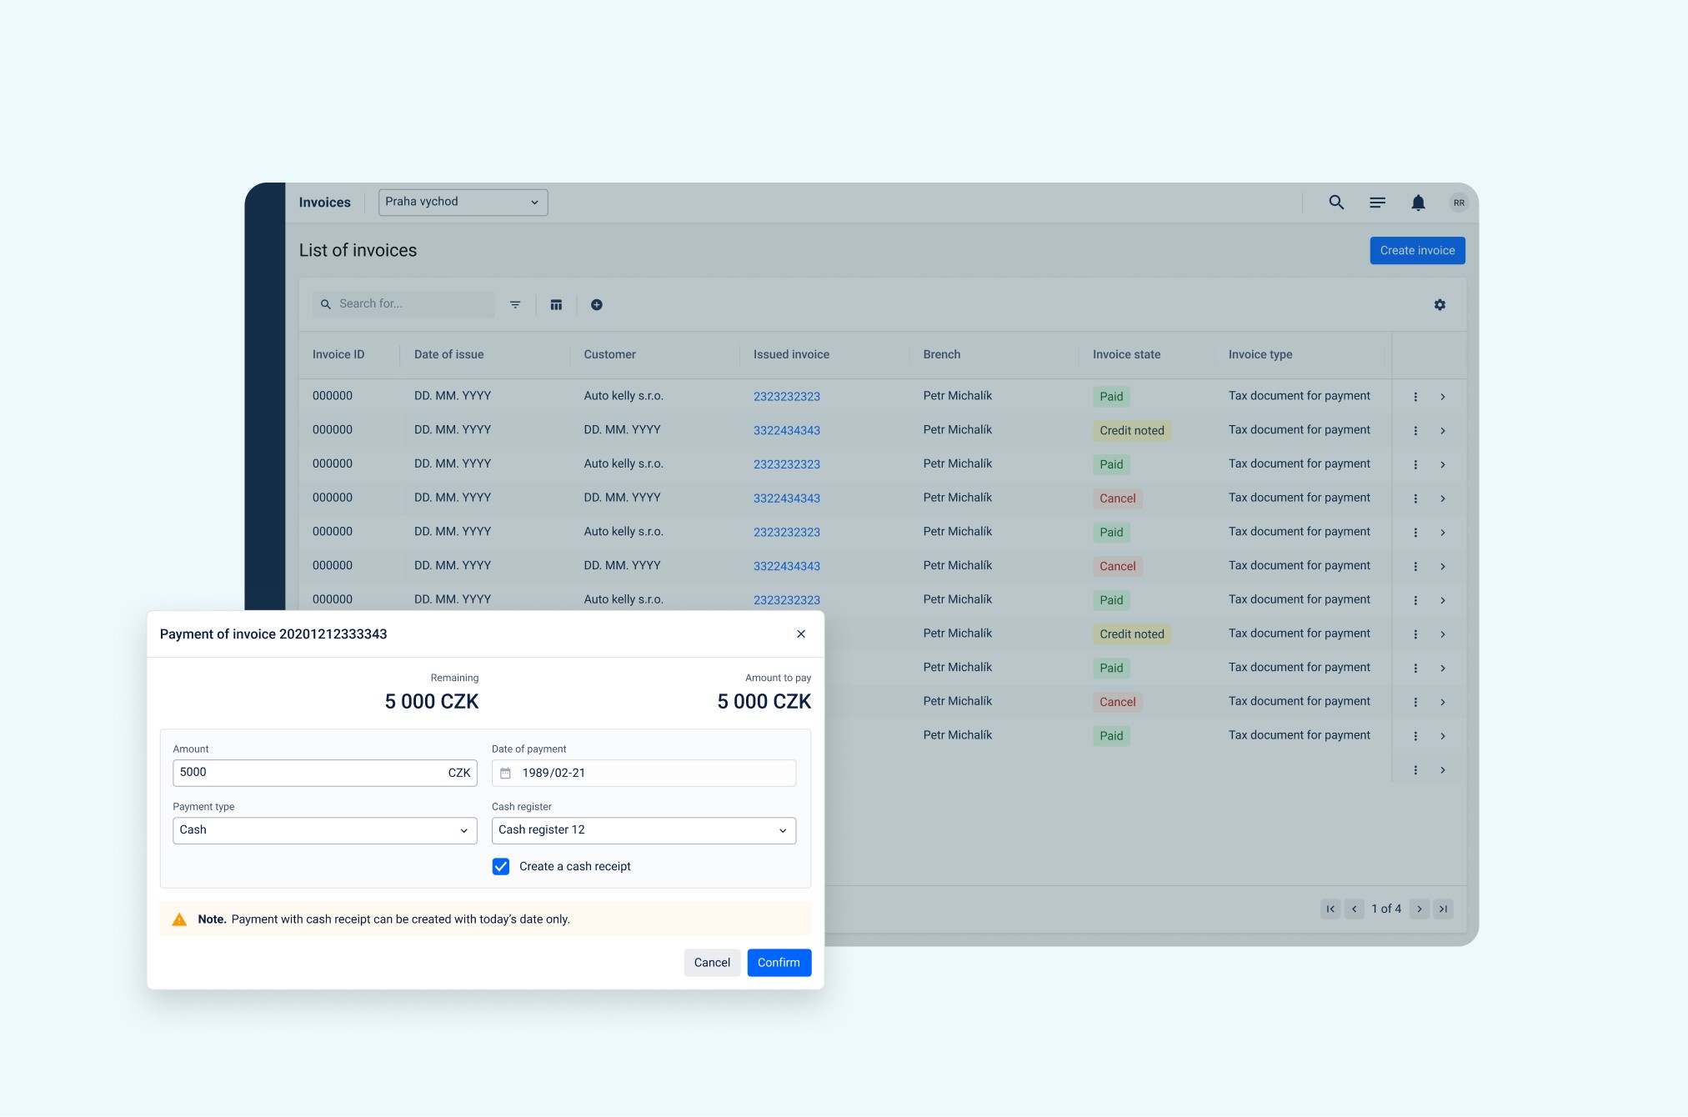This screenshot has width=1688, height=1117.
Task: Open issued invoice link 2323232323 in first row
Action: tap(787, 397)
